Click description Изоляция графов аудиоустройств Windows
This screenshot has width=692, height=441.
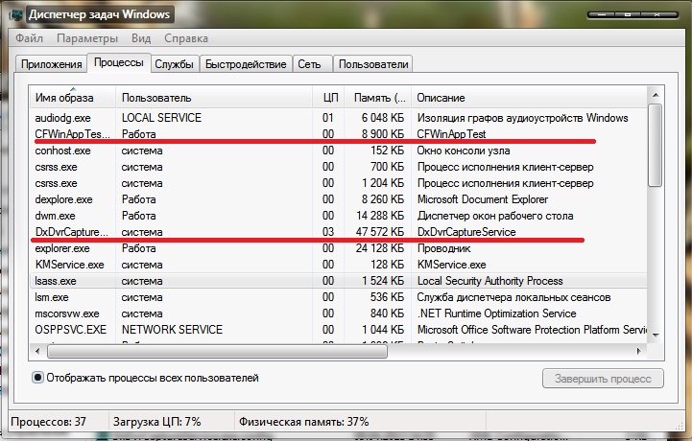pos(522,118)
